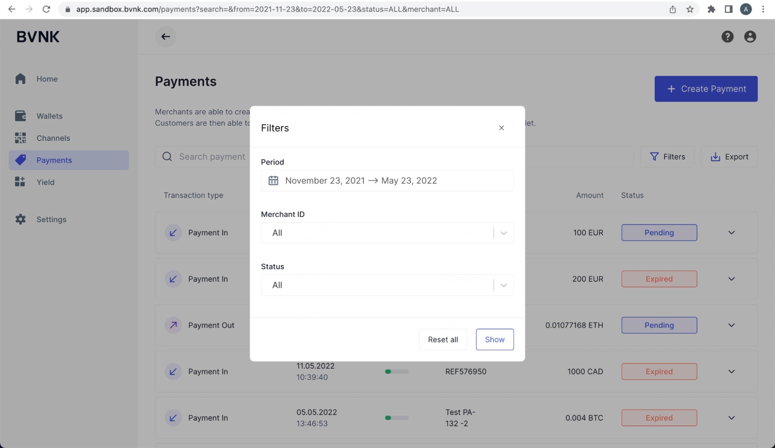Click Reset all in Filters dialog
The width and height of the screenshot is (775, 448).
pyautogui.click(x=443, y=339)
